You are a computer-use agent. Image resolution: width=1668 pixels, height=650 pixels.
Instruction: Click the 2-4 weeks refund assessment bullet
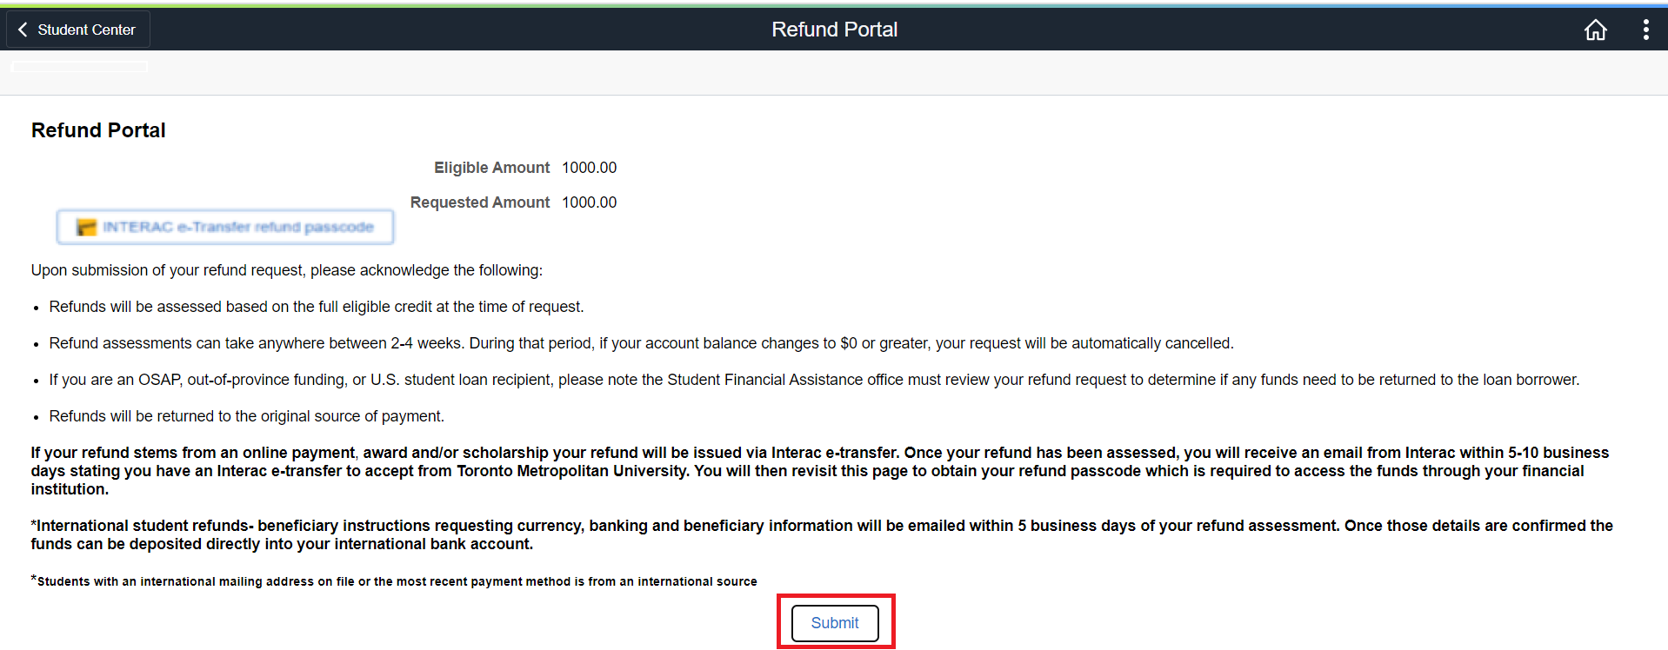point(641,343)
